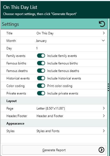
Task: Click the arrow icon on Generate Report
Action: [101, 150]
